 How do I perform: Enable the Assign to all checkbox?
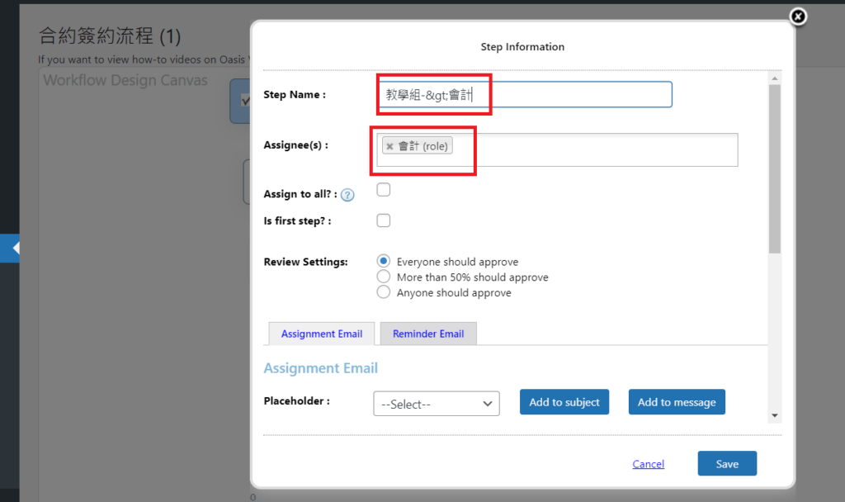tap(383, 190)
